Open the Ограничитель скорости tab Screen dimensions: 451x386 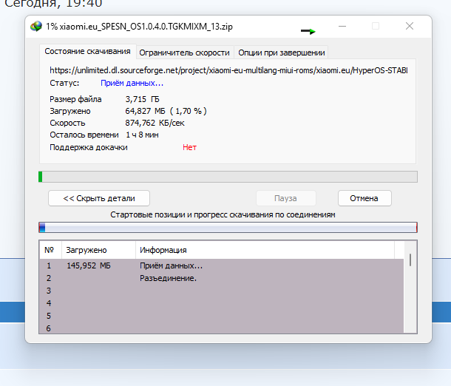[x=184, y=53]
